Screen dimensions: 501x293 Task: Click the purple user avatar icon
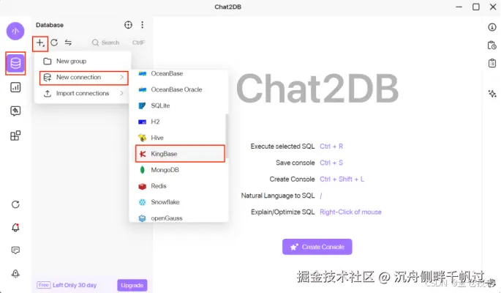click(x=15, y=31)
